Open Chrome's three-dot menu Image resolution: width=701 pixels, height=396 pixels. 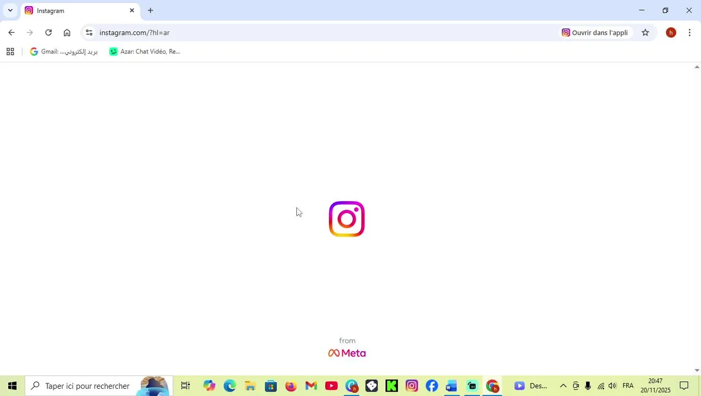coord(689,32)
